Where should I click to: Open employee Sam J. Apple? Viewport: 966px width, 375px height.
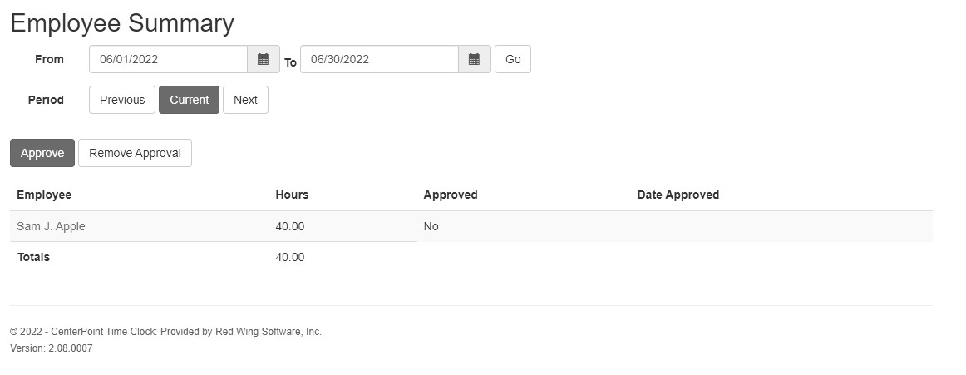pos(51,226)
